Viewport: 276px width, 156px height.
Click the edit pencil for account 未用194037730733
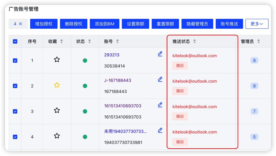point(160,130)
